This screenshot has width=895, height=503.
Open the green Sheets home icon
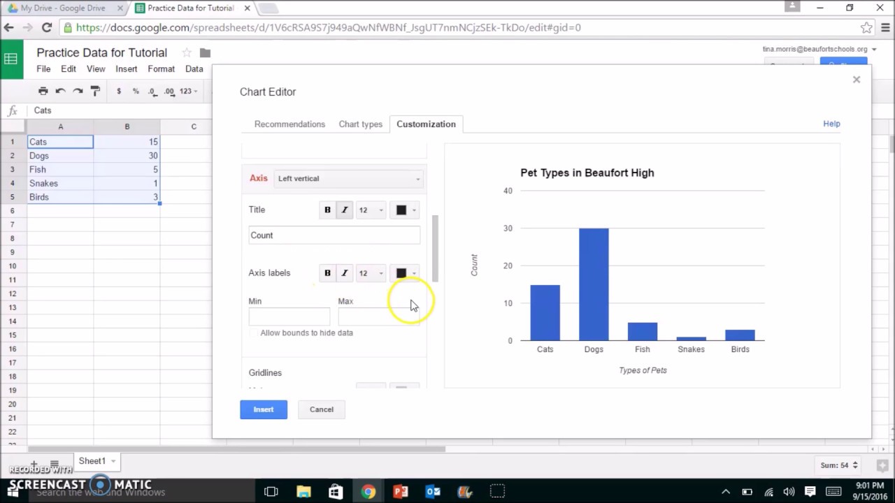point(10,59)
